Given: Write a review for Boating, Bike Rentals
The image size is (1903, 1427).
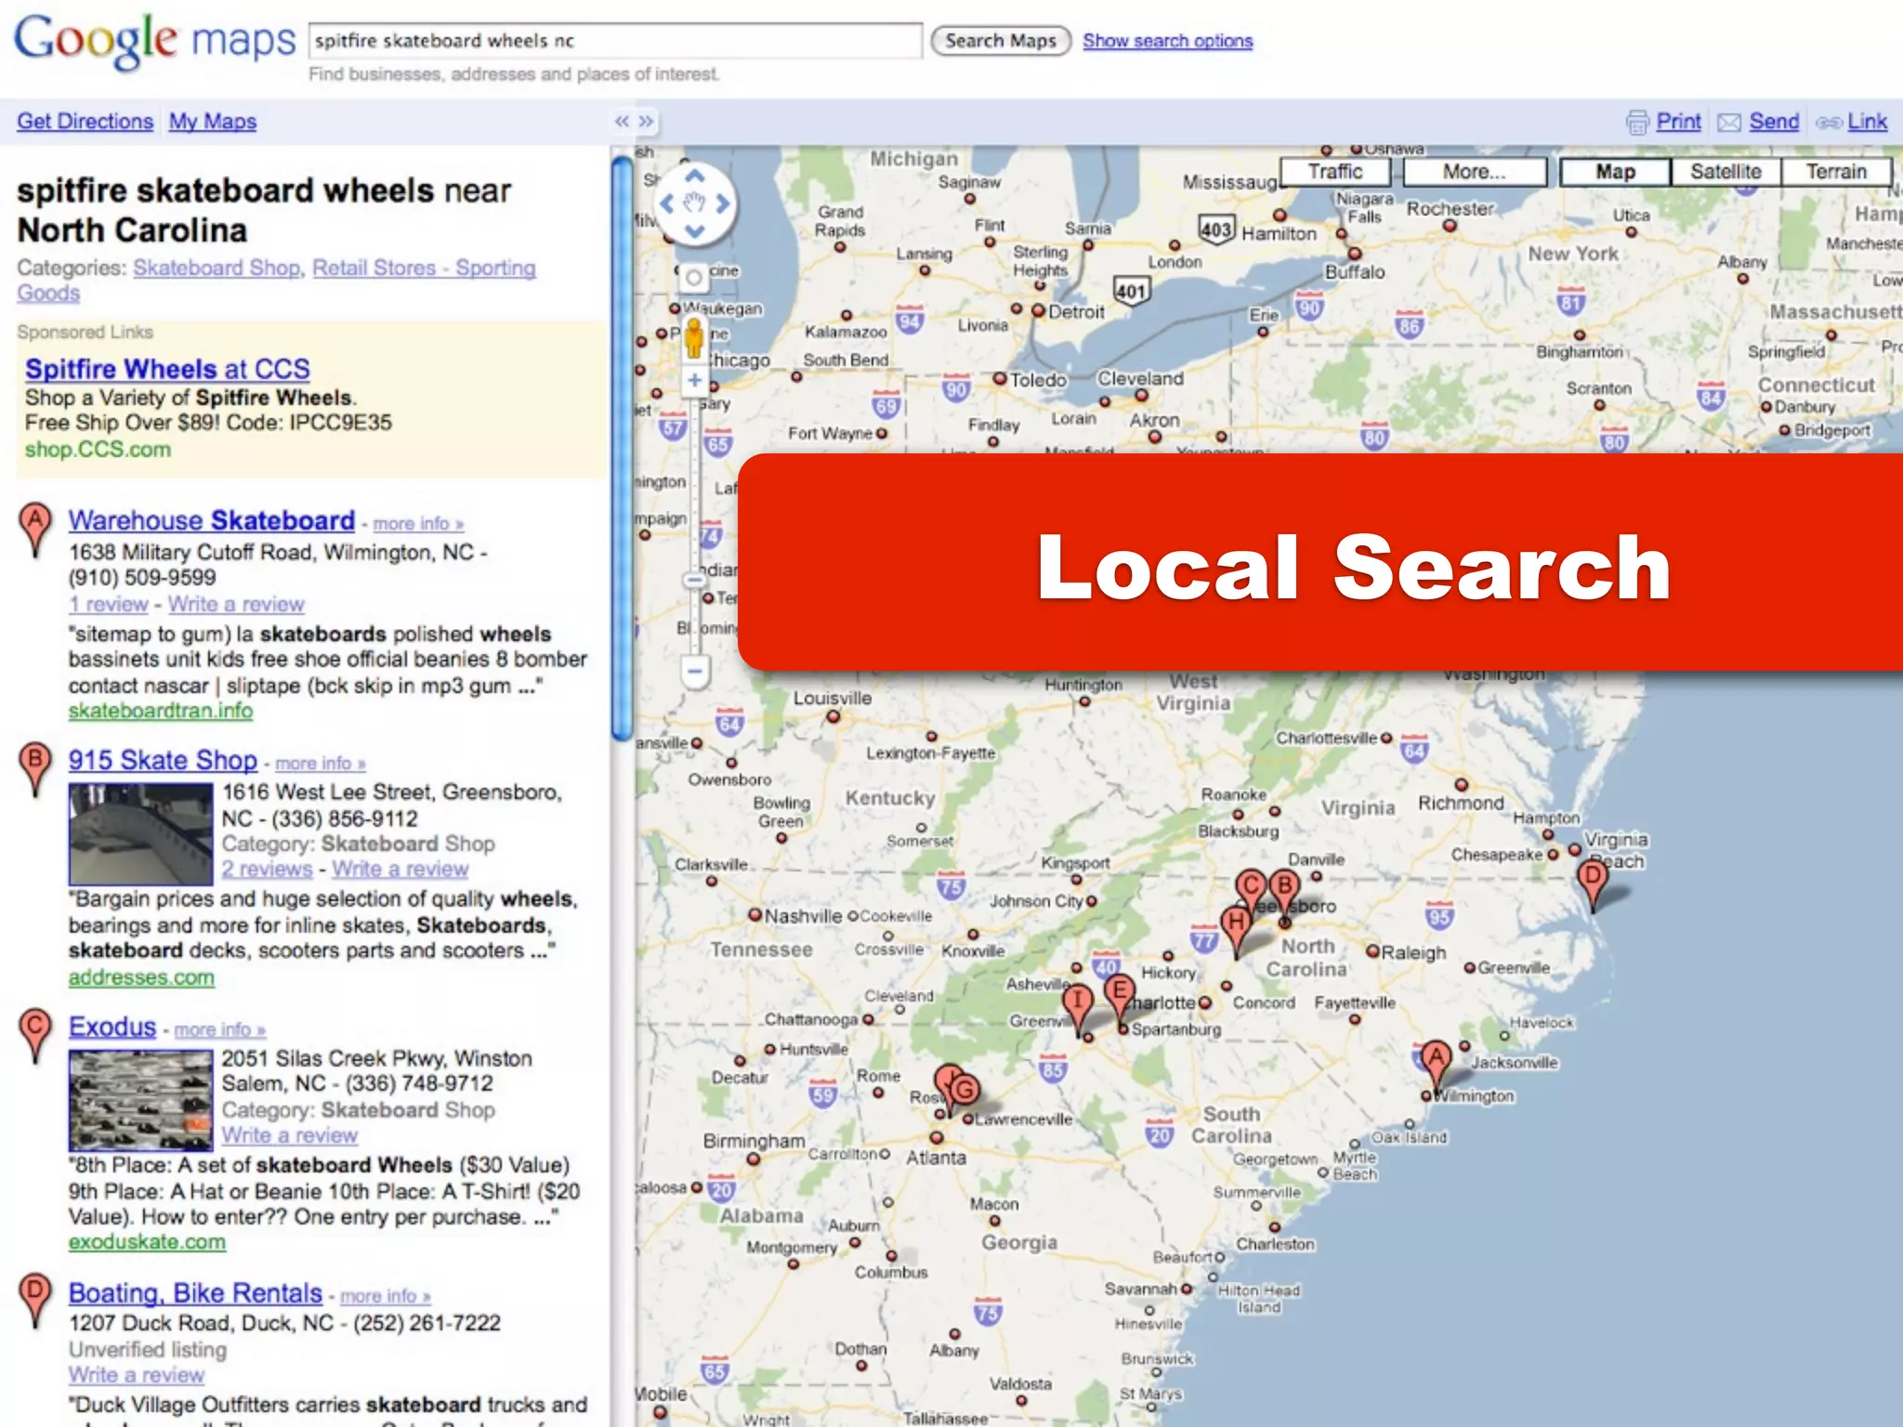Looking at the screenshot, I should coord(136,1375).
